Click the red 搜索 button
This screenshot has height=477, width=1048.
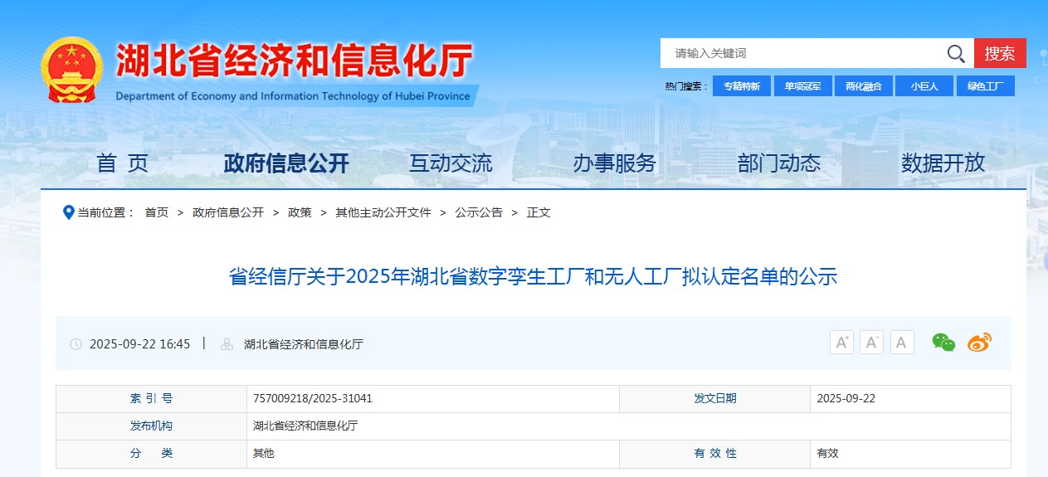pyautogui.click(x=1000, y=53)
